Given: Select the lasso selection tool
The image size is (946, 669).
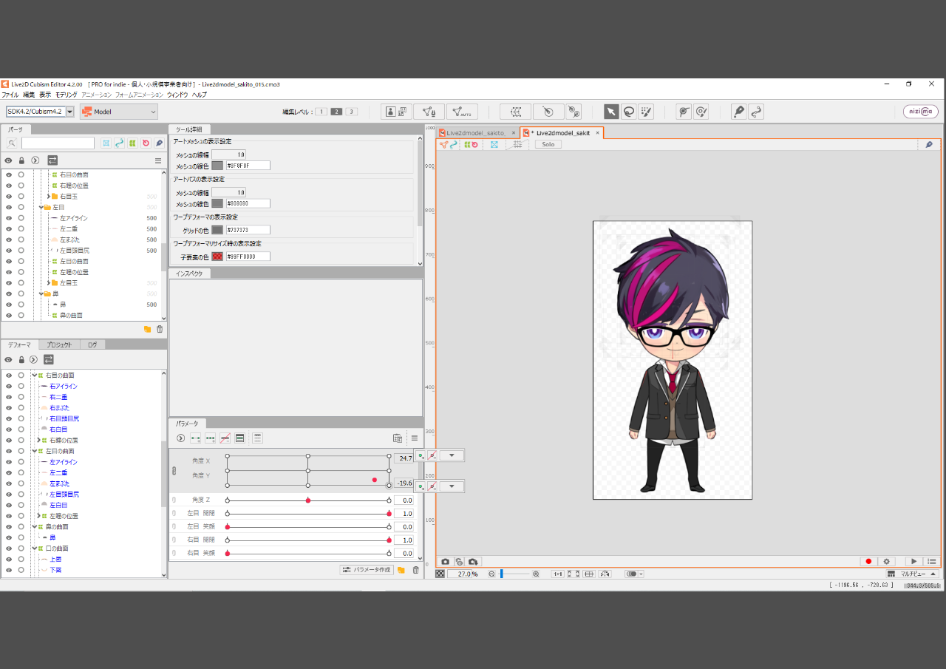Looking at the screenshot, I should 629,112.
